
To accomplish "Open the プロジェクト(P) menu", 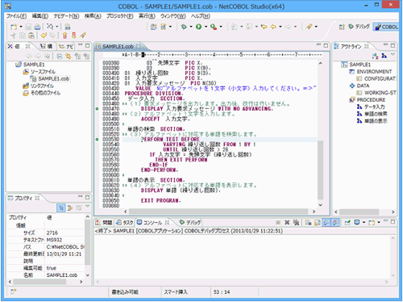I will [119, 16].
